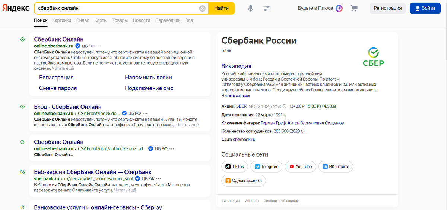
Task: Open the three-dots menu of the first Сбербанк Онлайн result
Action: (98, 46)
